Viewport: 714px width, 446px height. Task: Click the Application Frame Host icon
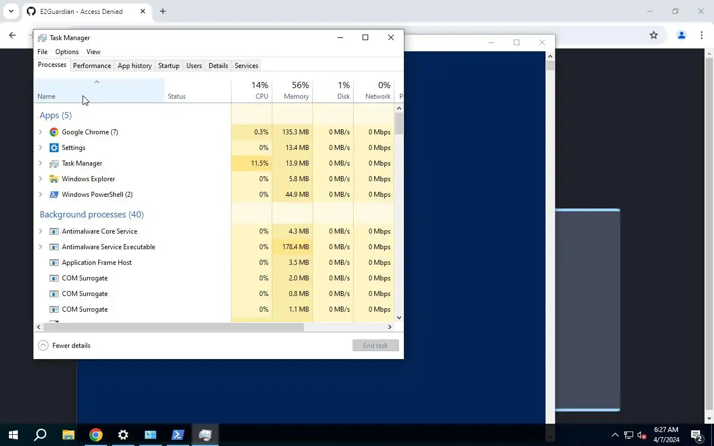(x=54, y=263)
